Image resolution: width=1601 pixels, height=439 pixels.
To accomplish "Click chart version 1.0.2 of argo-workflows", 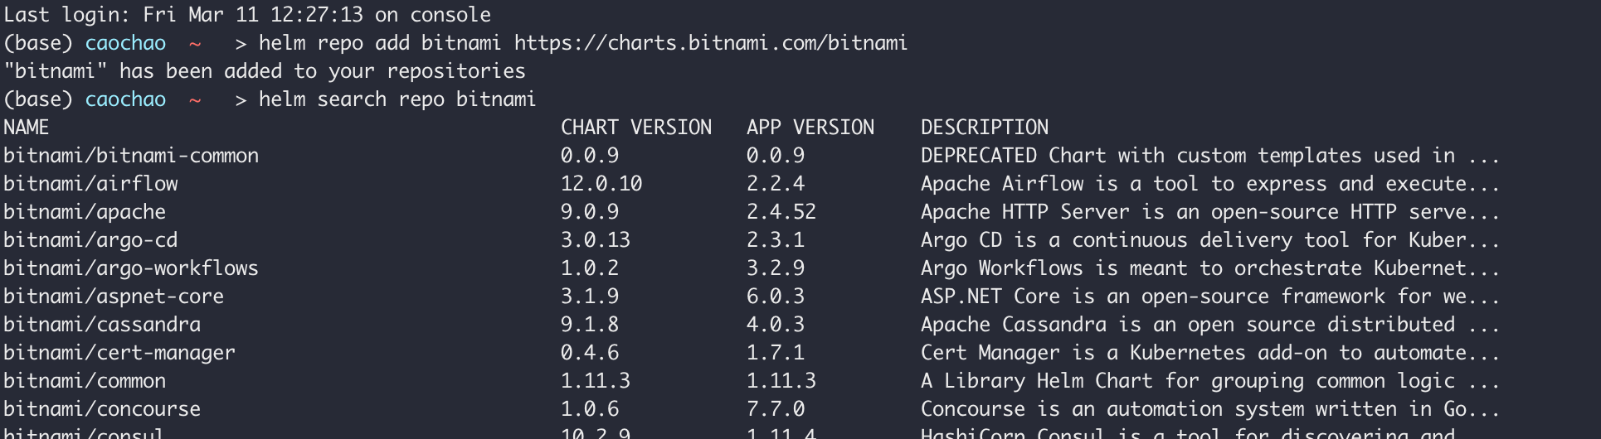I will click(590, 268).
